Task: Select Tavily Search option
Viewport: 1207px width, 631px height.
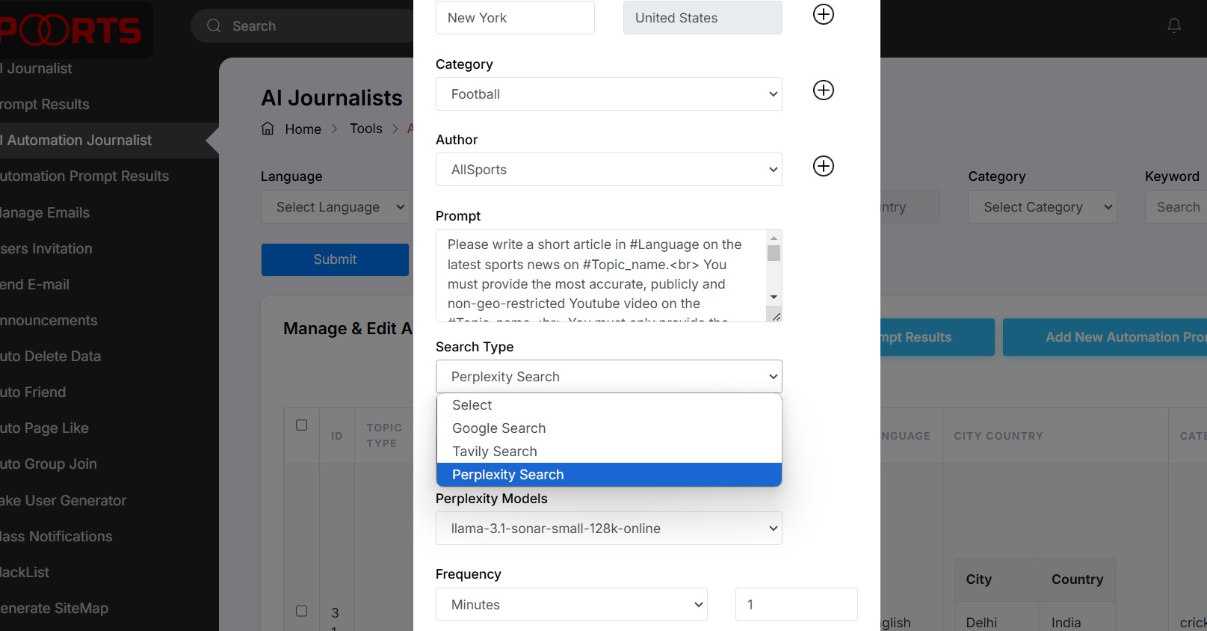Action: (494, 452)
